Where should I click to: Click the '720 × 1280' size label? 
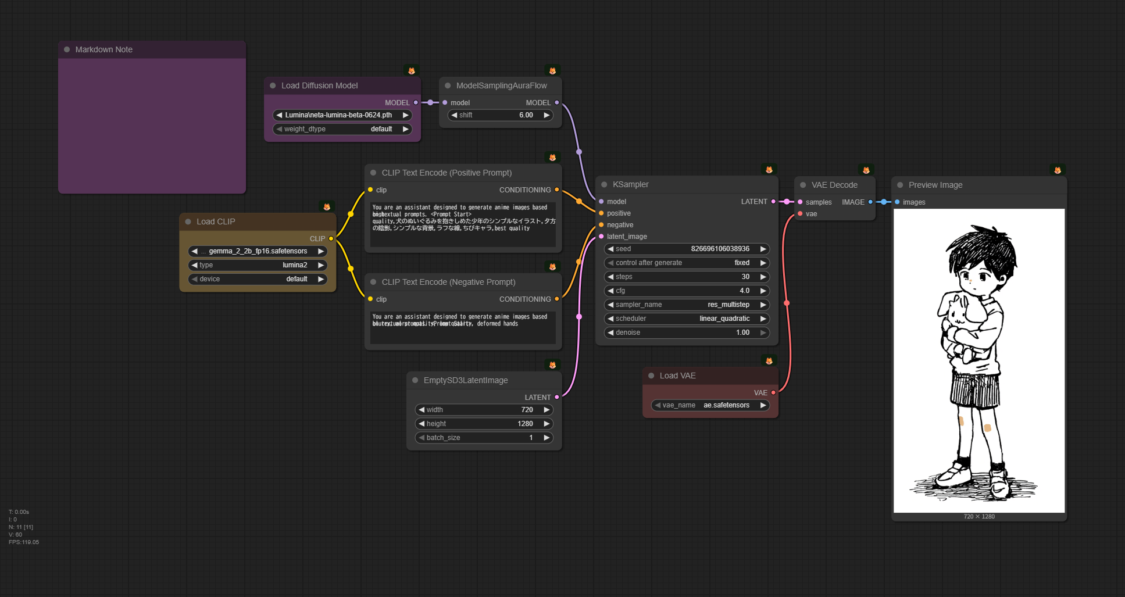point(979,516)
